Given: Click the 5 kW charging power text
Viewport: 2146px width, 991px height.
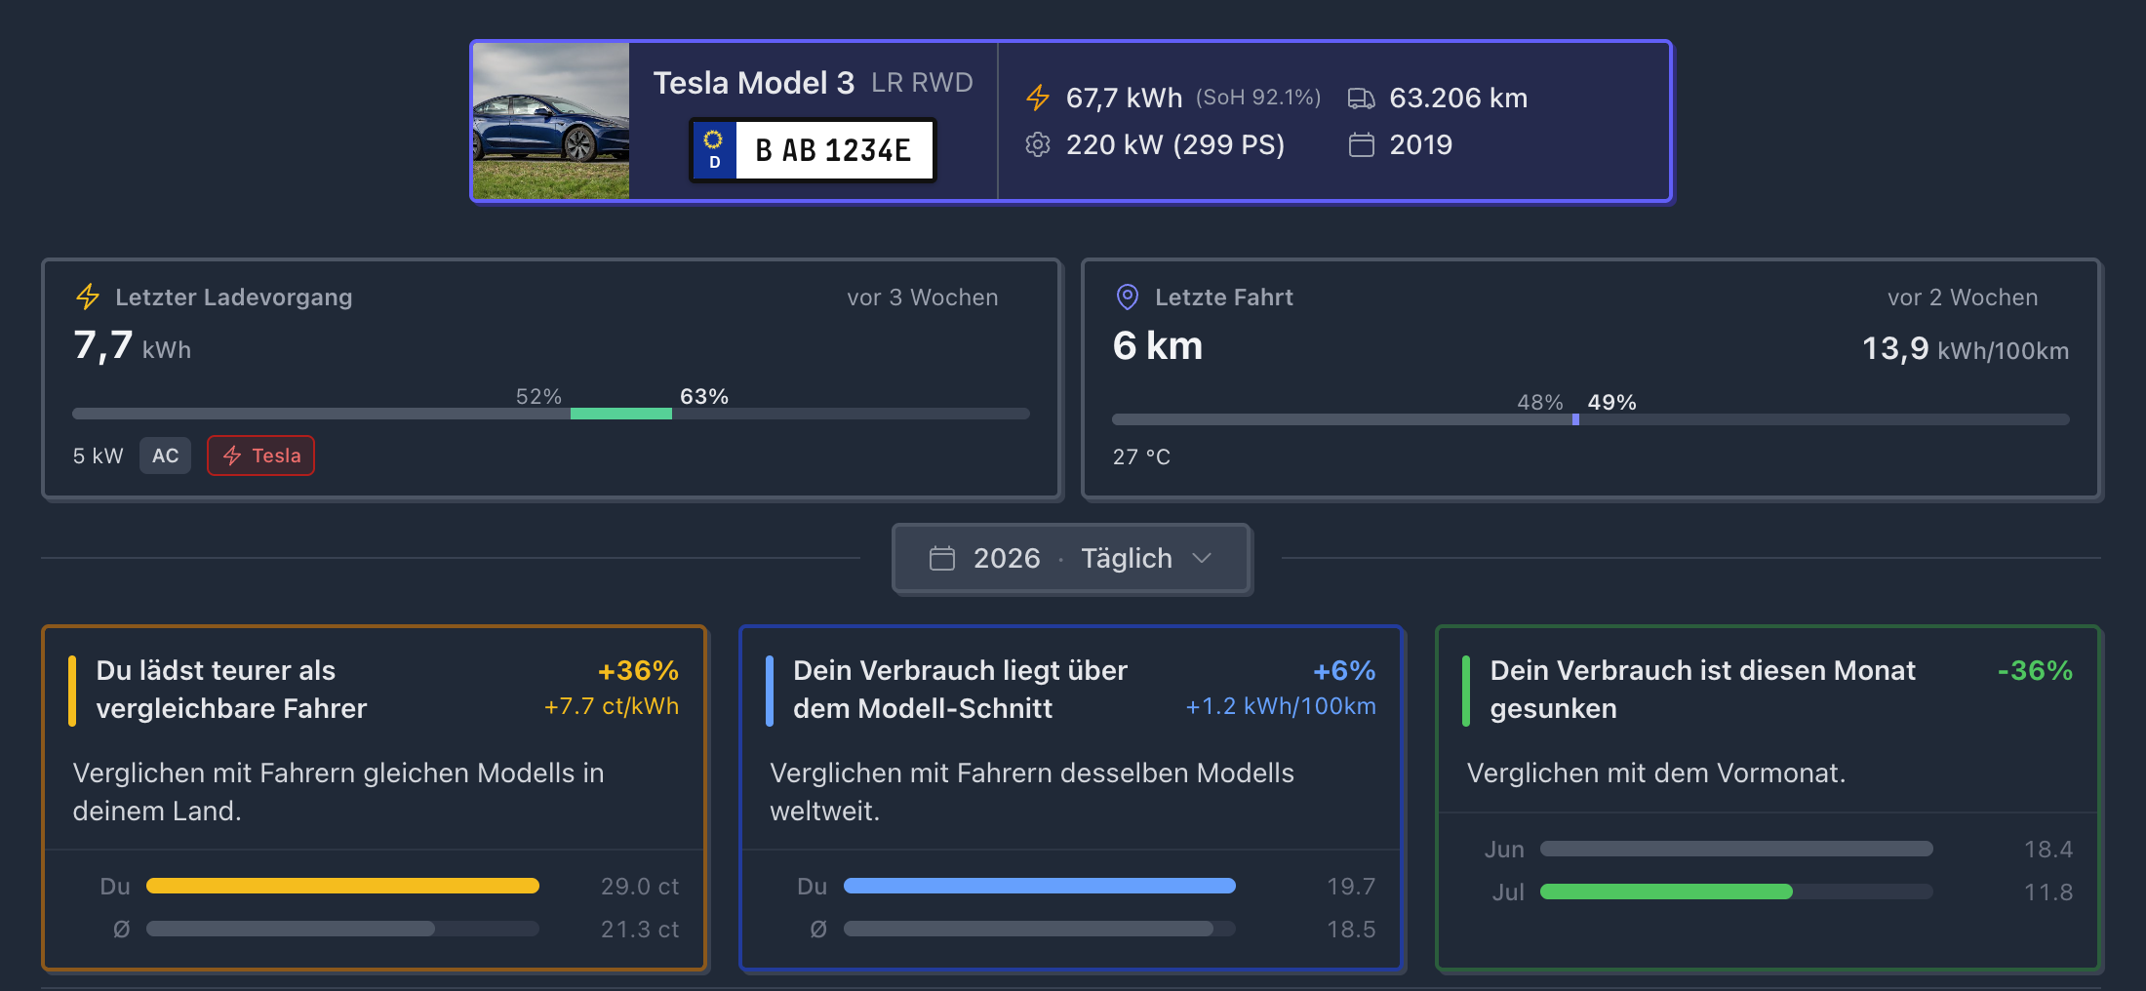Looking at the screenshot, I should pyautogui.click(x=99, y=456).
